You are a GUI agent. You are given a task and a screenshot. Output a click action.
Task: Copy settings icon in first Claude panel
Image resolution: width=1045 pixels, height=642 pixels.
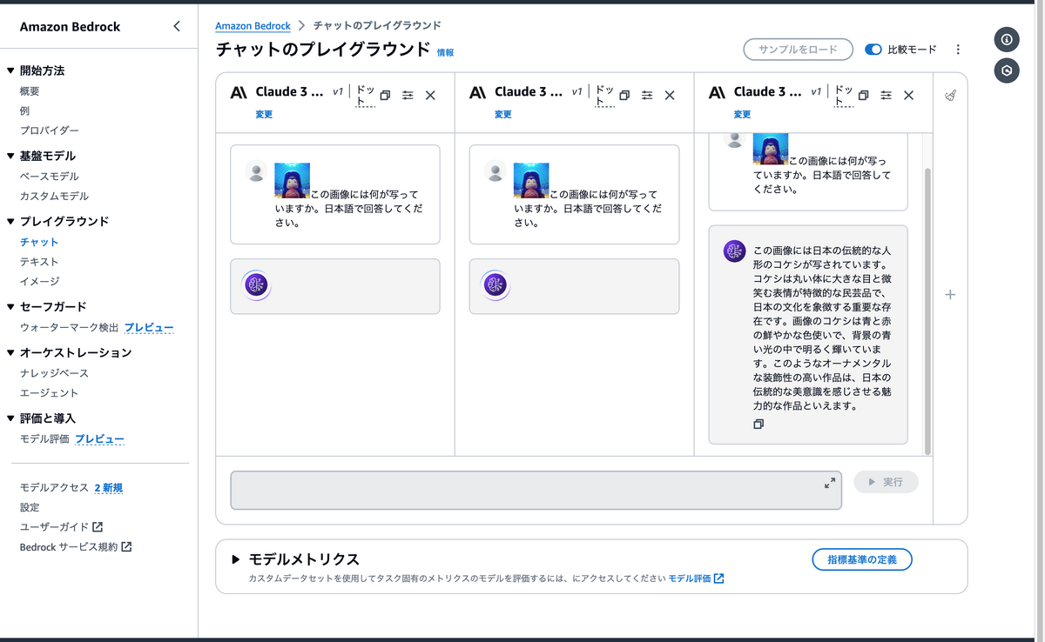pos(385,96)
